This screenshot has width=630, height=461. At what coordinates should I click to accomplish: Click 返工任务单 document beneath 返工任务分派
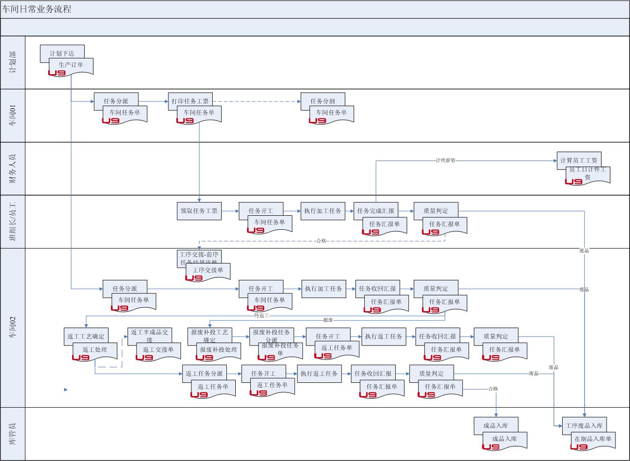pyautogui.click(x=213, y=389)
